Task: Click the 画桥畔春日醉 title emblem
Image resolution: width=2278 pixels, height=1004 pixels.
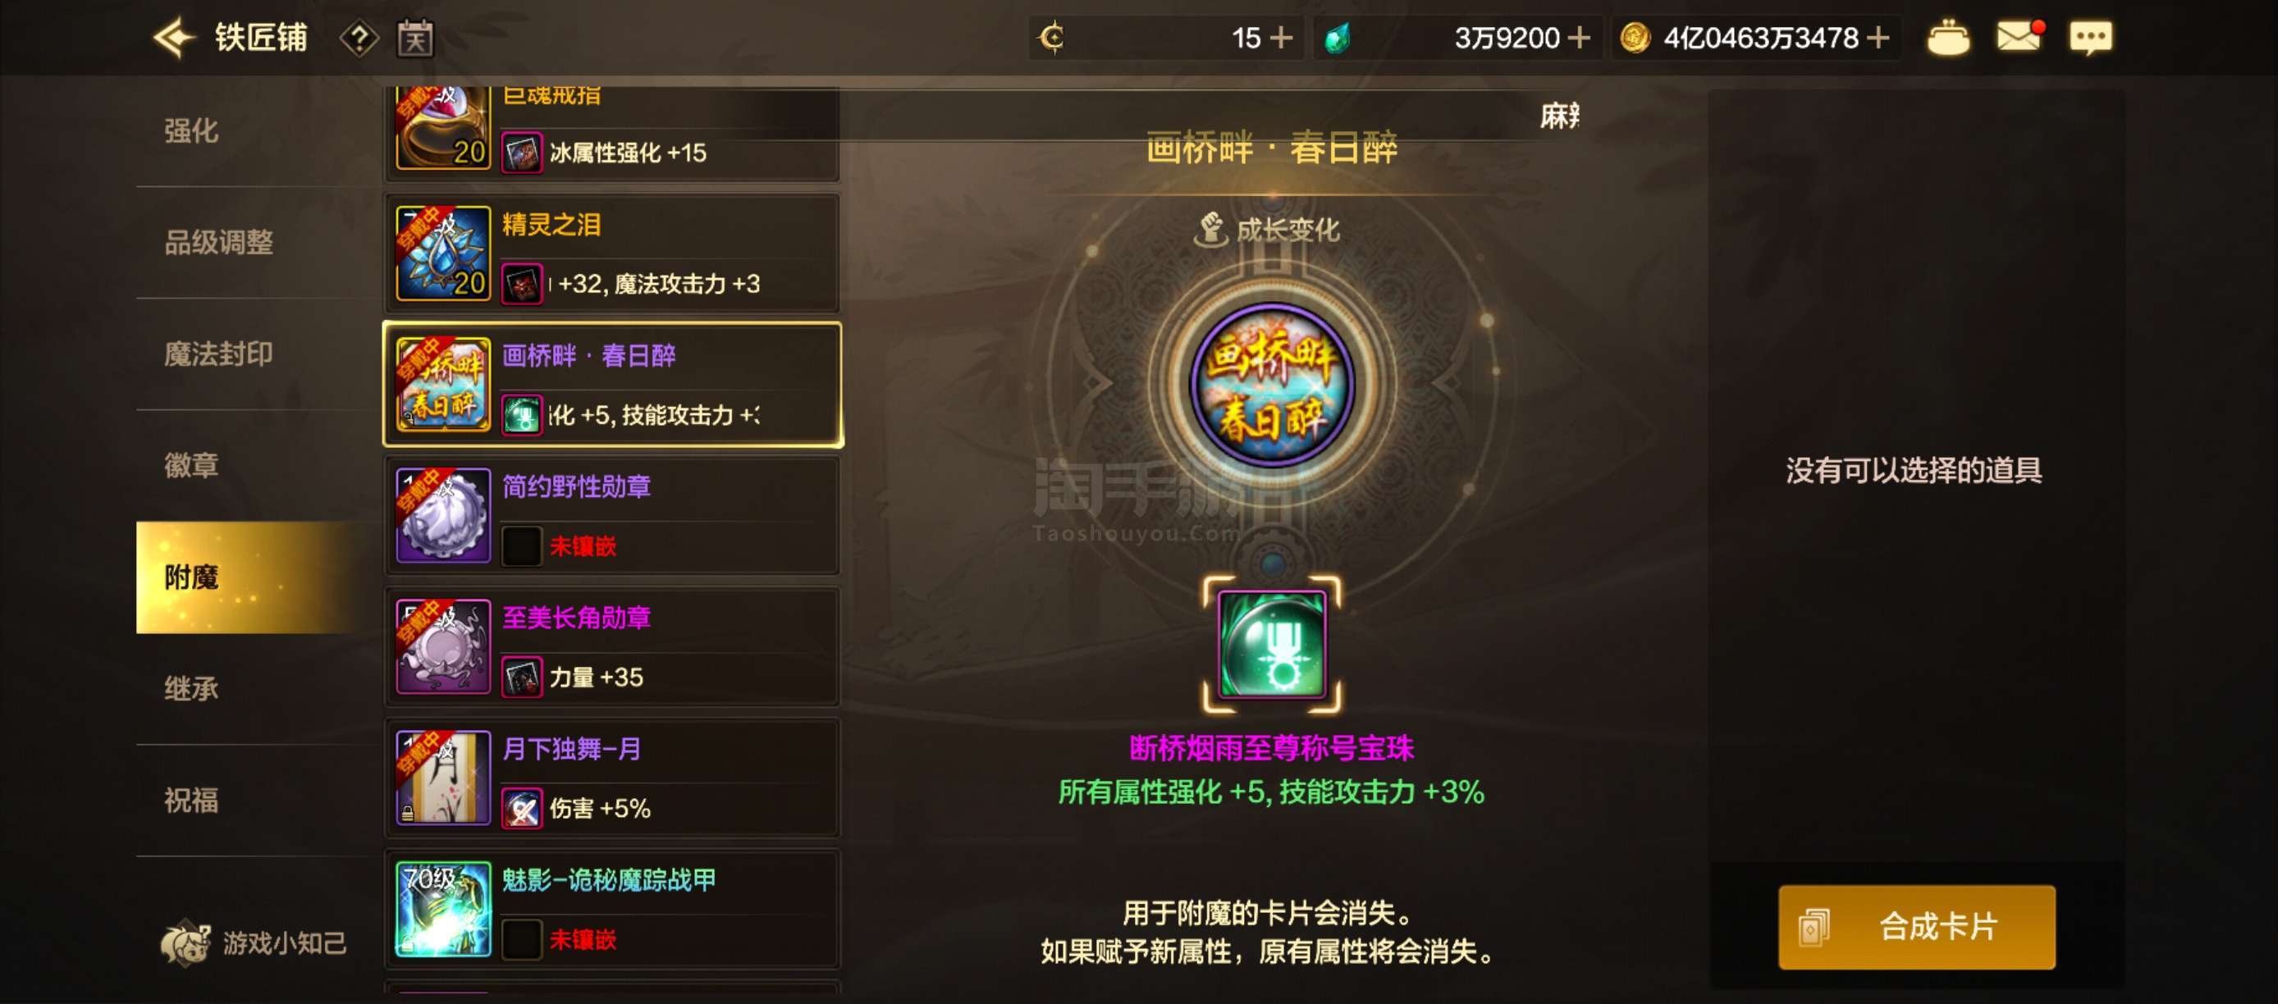Action: (1272, 385)
